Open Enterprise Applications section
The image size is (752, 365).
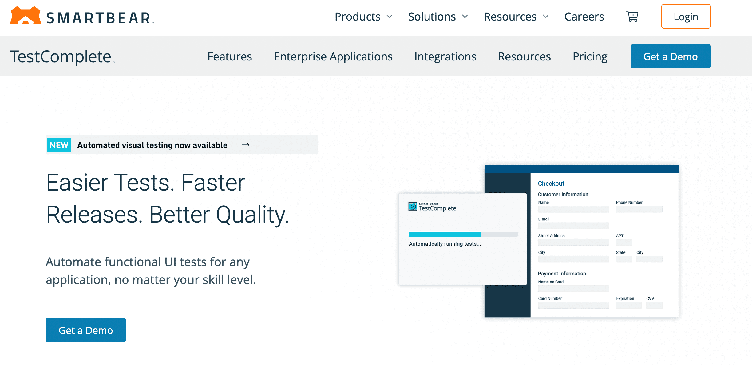tap(333, 56)
